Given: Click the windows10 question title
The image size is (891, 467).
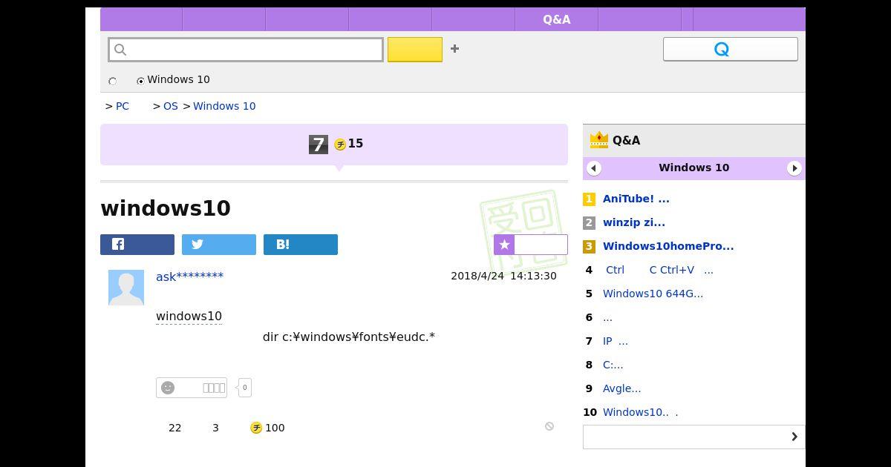Looking at the screenshot, I should coord(166,208).
